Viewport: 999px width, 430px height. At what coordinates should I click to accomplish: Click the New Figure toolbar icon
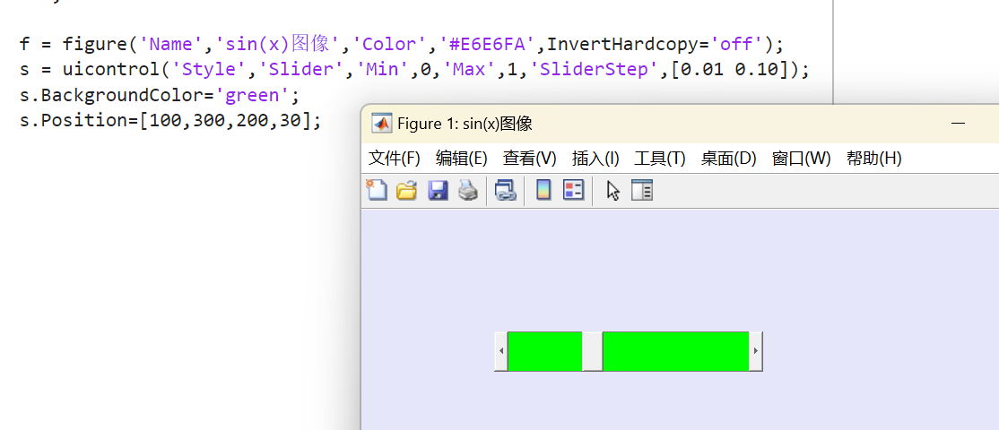[376, 190]
